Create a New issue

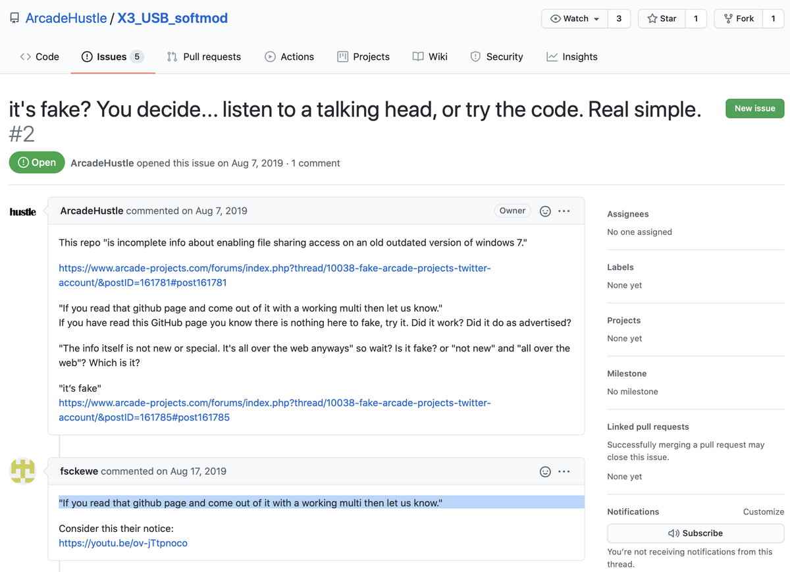[754, 109]
